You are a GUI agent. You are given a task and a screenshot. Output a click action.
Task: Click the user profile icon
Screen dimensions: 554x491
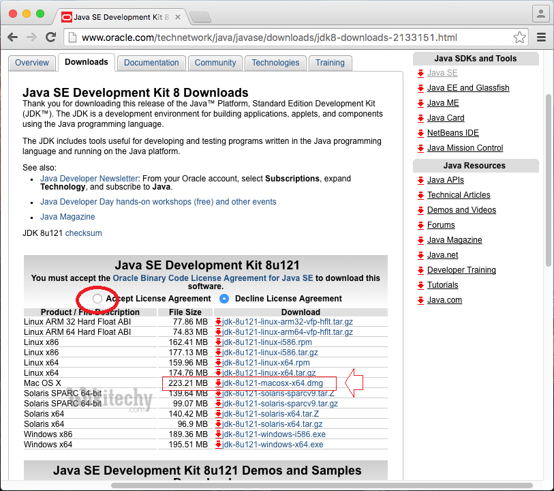pos(540,13)
